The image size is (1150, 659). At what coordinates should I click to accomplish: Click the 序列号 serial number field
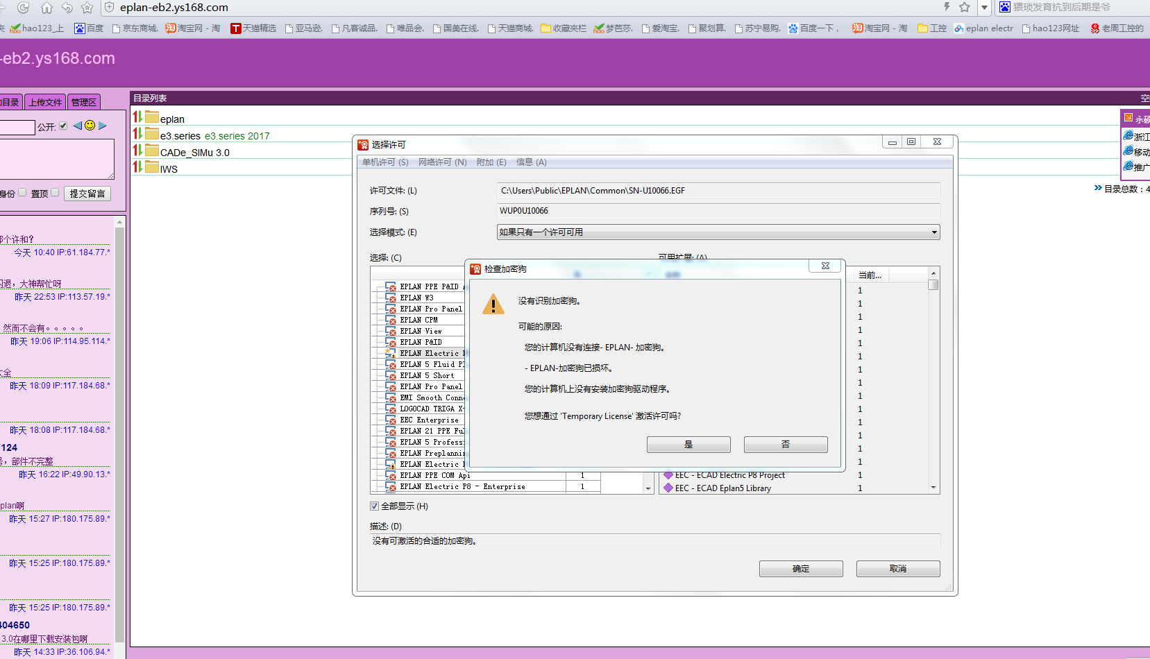(x=718, y=211)
